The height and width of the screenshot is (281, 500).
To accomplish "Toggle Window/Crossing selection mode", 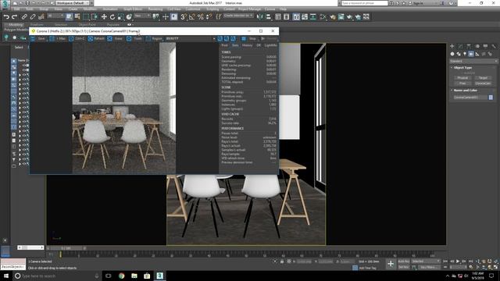I will [x=95, y=16].
